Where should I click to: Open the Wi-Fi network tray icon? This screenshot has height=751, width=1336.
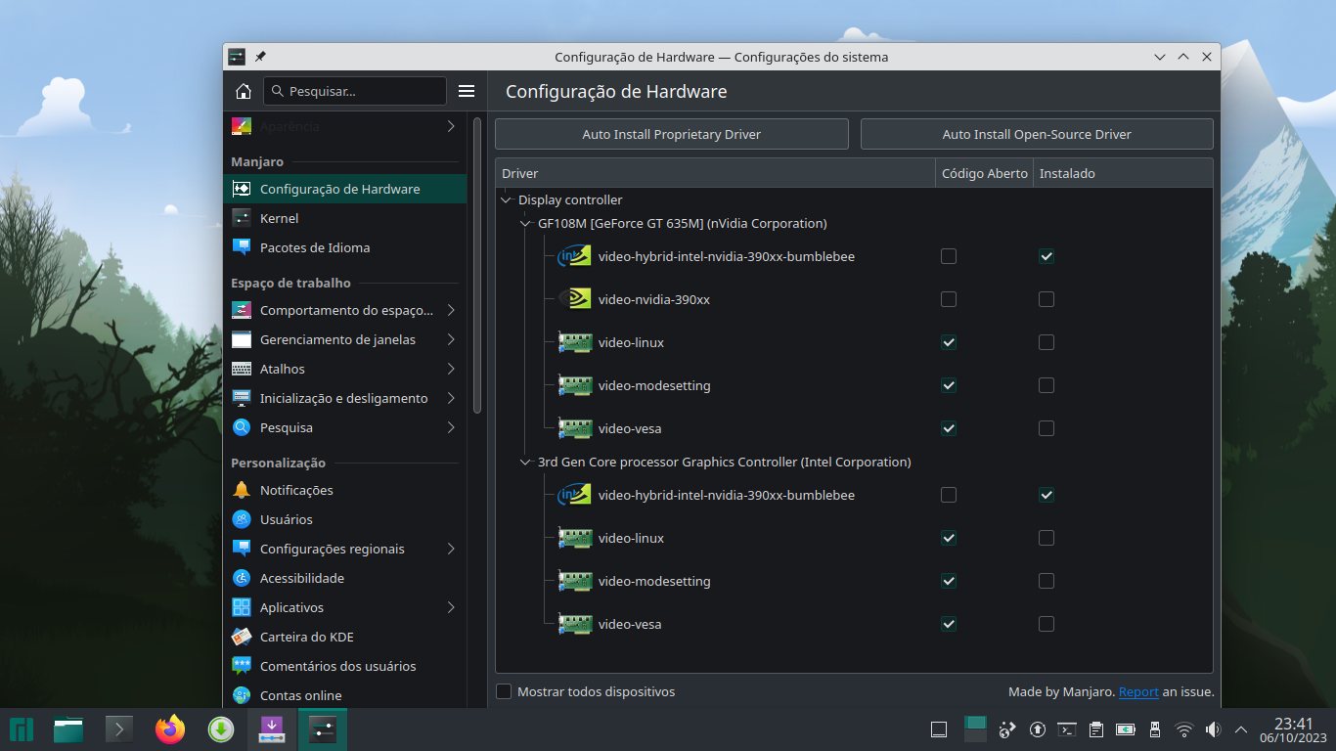[x=1184, y=729]
